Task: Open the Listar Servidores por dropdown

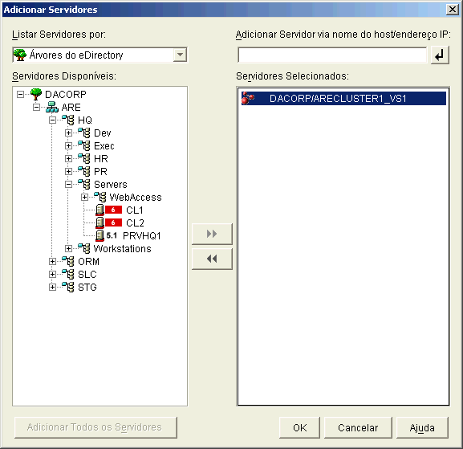Action: pyautogui.click(x=180, y=55)
